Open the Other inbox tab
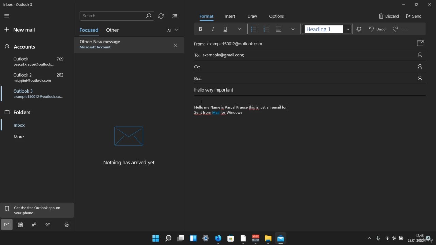The image size is (436, 245). click(x=112, y=30)
